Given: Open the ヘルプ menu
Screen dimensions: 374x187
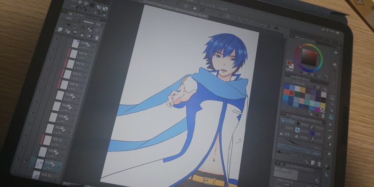Looking at the screenshot, I should coord(223,9).
